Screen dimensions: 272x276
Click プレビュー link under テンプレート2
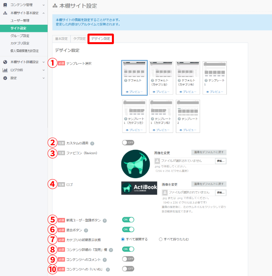click(x=187, y=130)
